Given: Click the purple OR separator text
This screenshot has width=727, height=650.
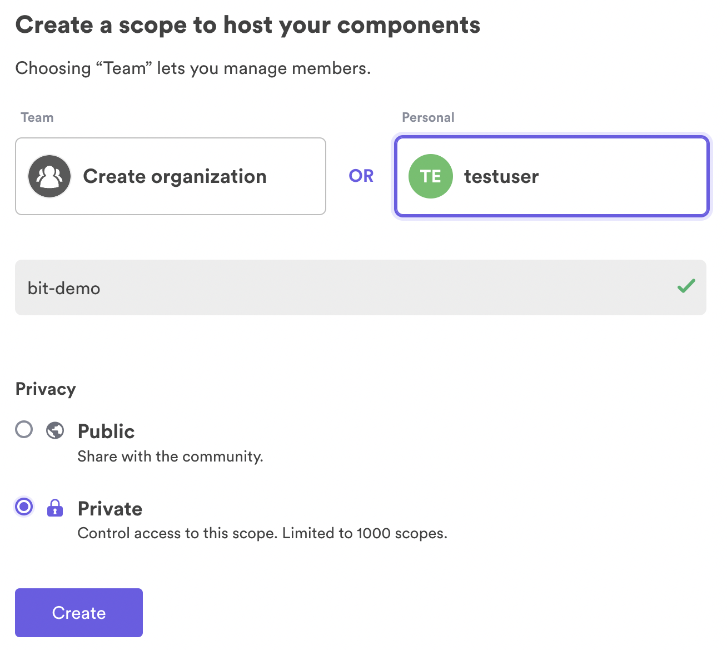Looking at the screenshot, I should 361,176.
